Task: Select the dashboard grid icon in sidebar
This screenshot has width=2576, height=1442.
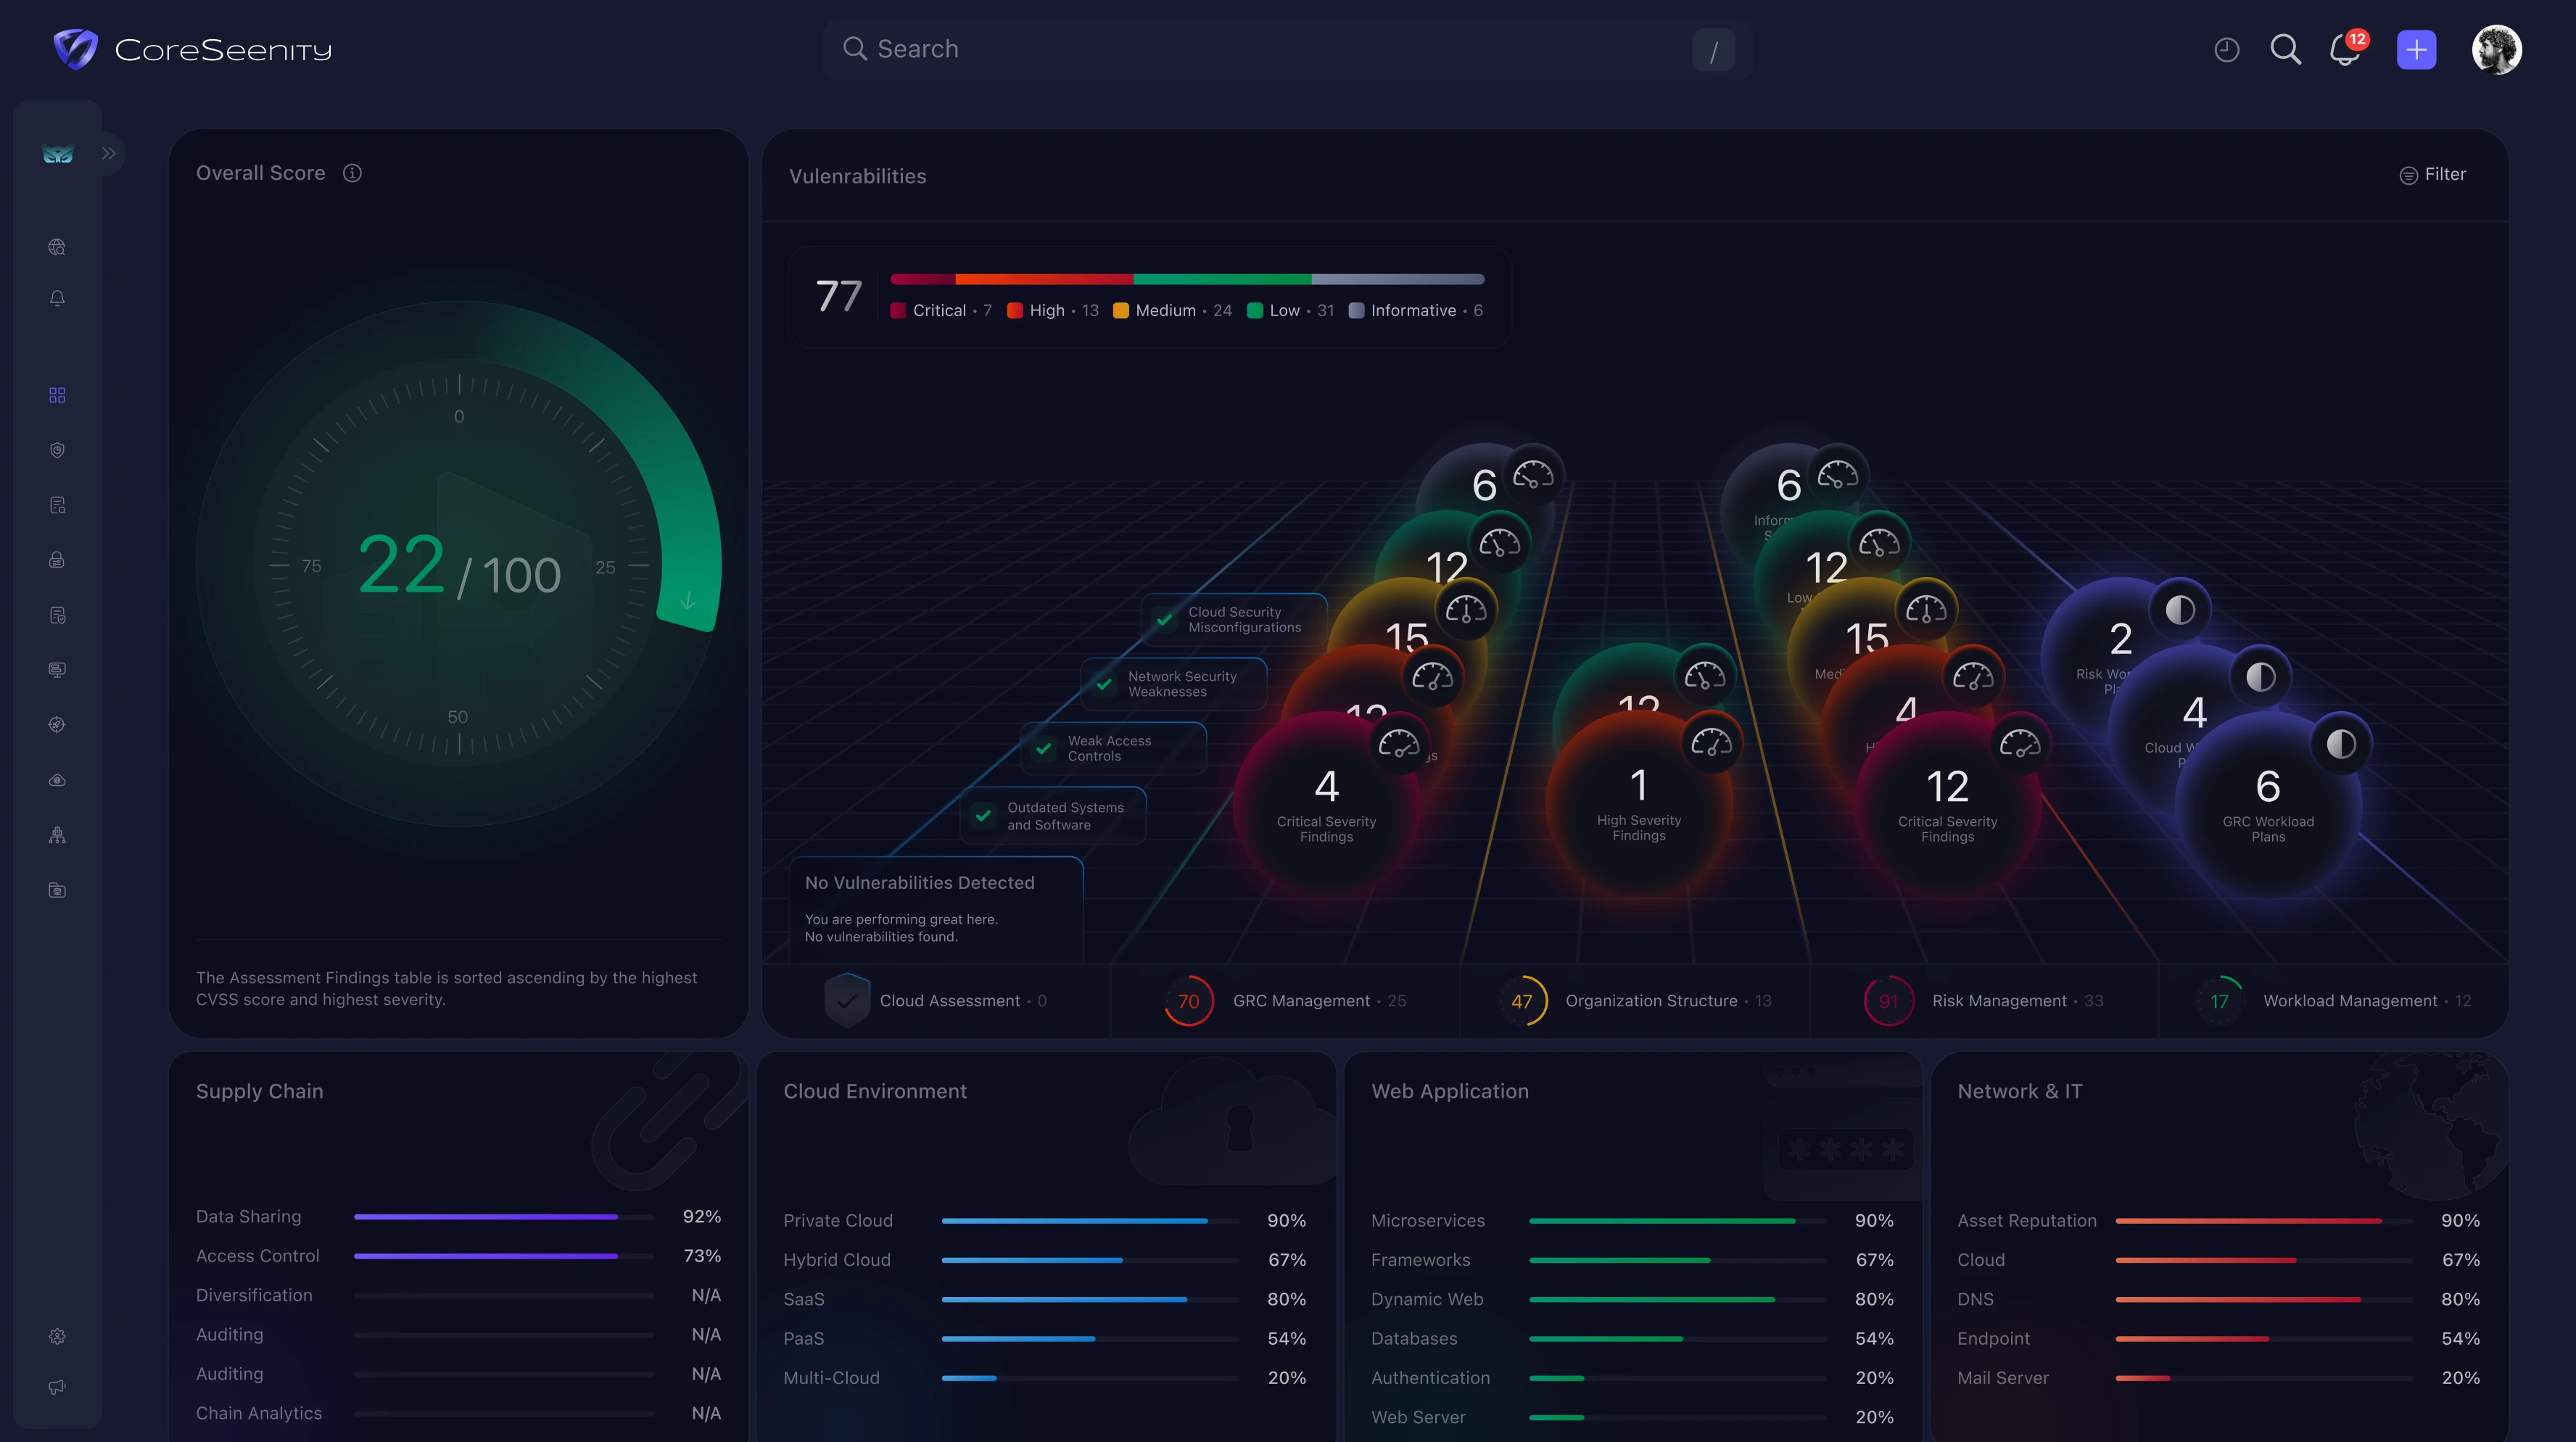Action: coord(57,395)
